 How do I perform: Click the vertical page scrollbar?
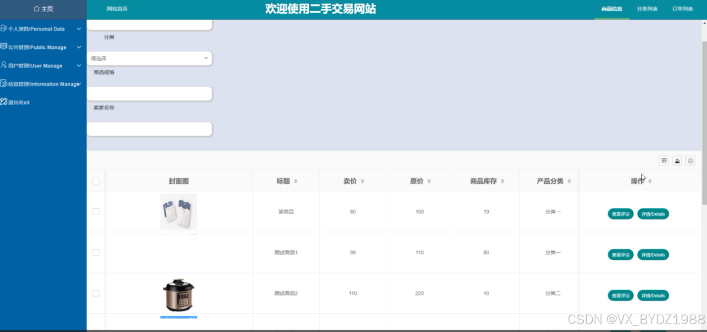pyautogui.click(x=704, y=123)
